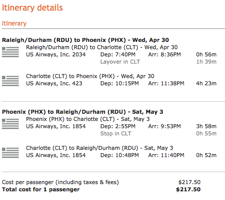Click the 4h 23m flight duration
The width and height of the screenshot is (225, 200).
[x=206, y=83]
